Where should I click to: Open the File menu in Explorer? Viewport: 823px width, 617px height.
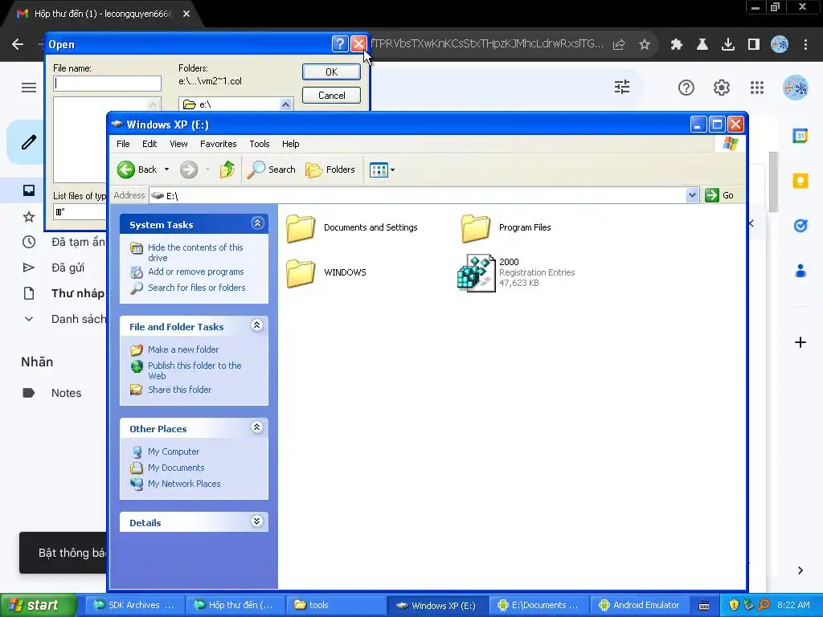[123, 144]
